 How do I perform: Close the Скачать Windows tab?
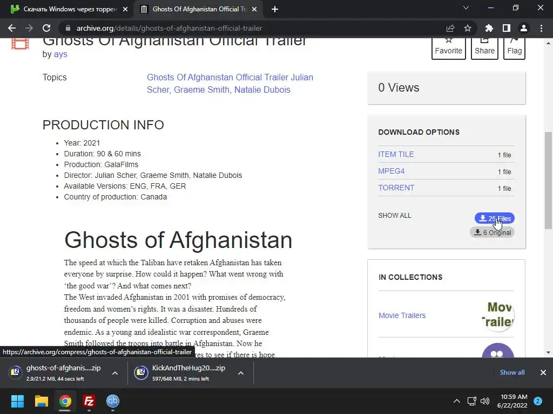(125, 10)
